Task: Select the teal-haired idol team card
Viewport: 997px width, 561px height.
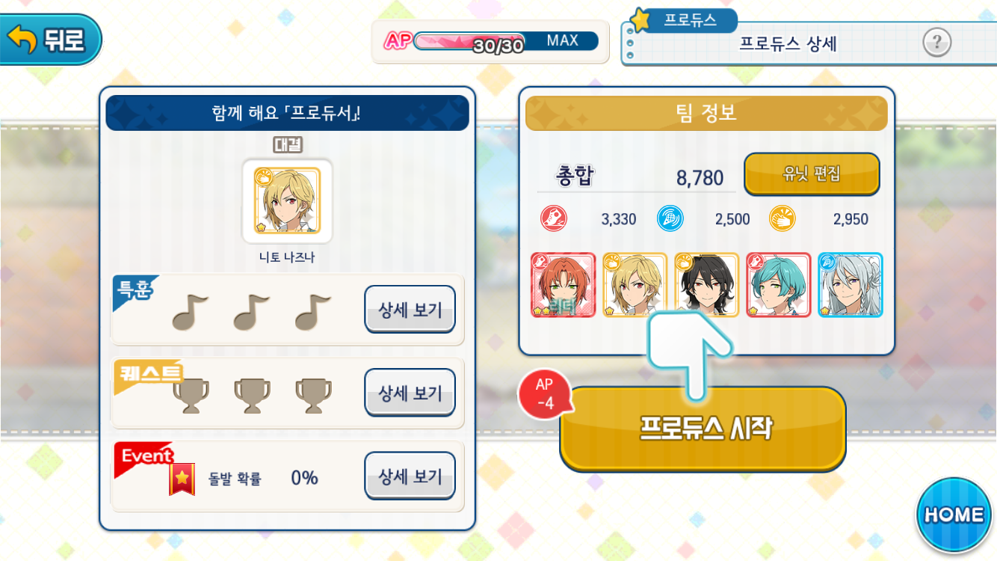Action: tap(778, 285)
